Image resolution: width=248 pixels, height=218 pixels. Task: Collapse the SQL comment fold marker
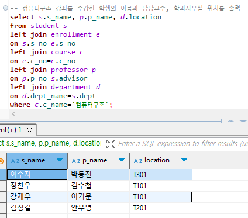pos(6,8)
